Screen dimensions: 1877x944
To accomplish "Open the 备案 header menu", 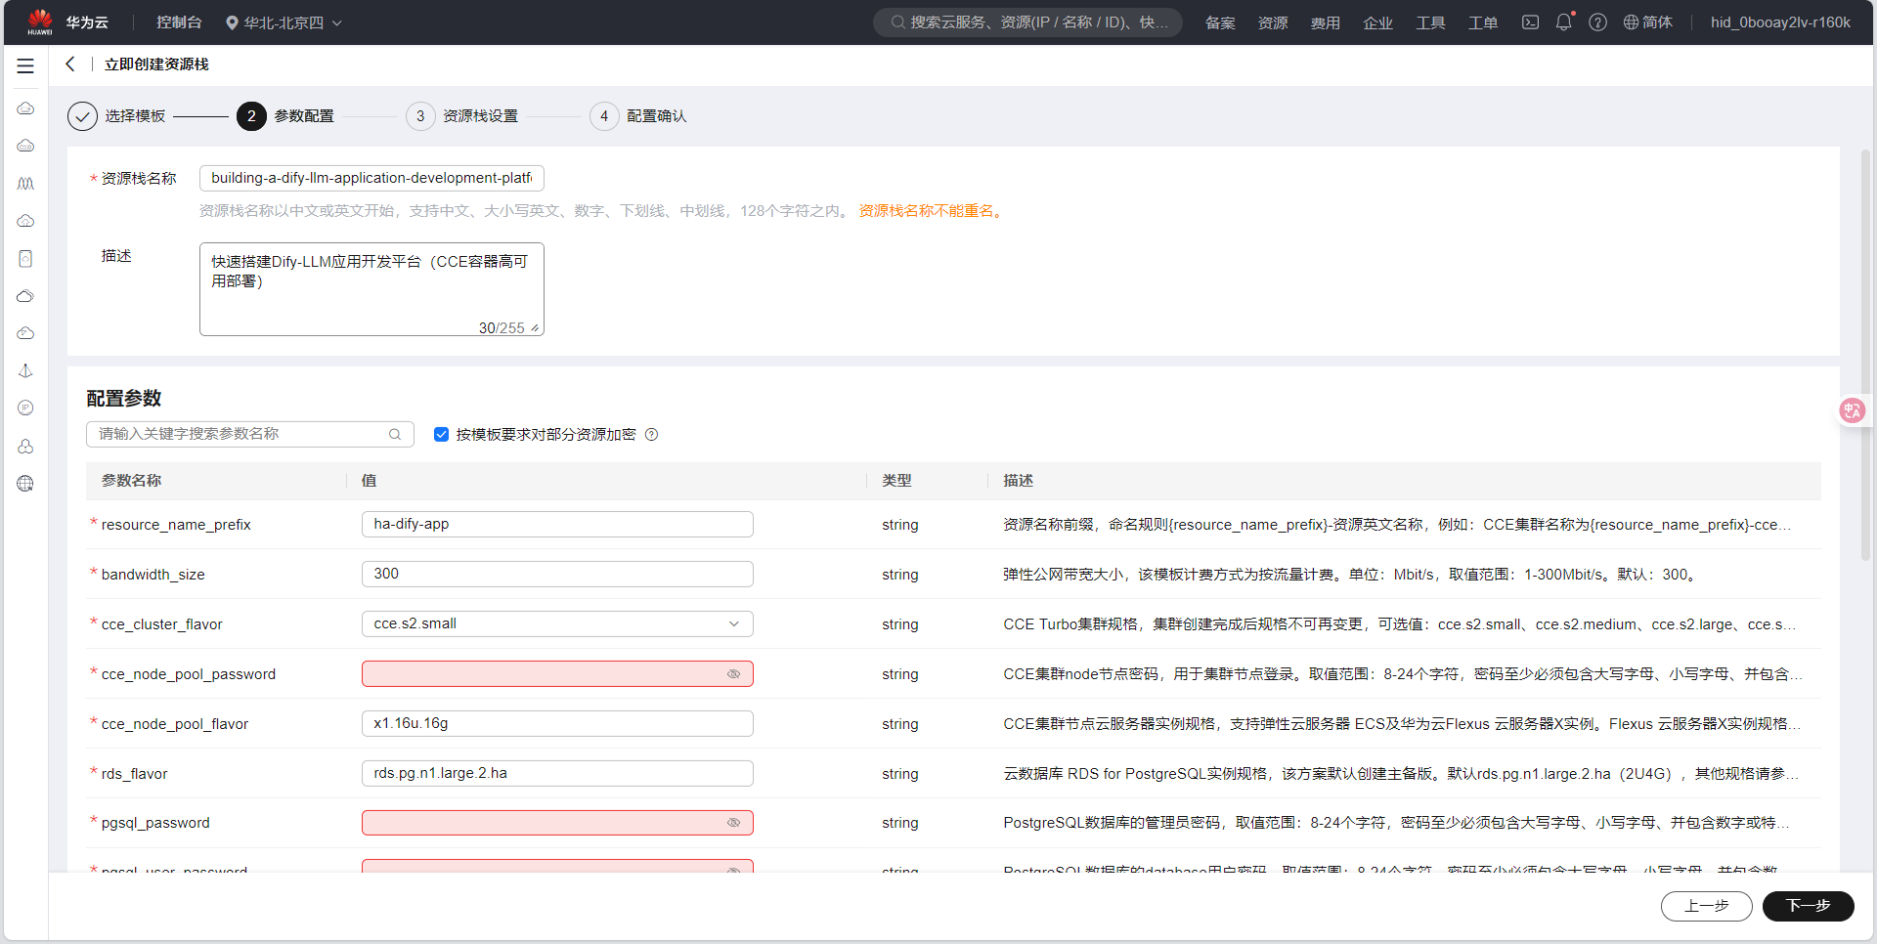I will 1220,22.
